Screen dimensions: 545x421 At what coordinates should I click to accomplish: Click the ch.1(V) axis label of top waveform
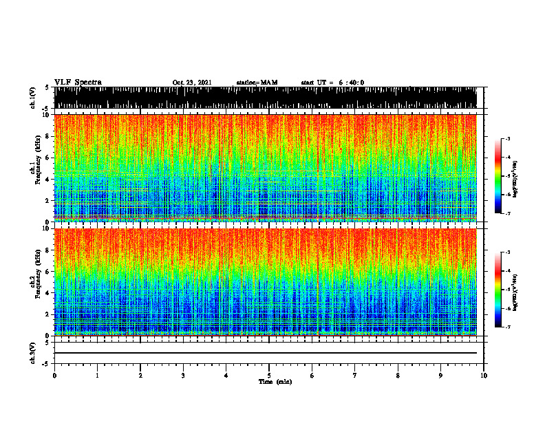[x=32, y=98]
